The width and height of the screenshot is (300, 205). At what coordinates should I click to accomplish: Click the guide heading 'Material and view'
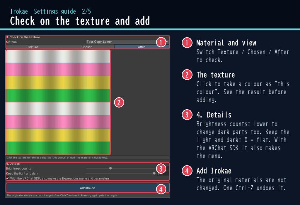[x=226, y=43]
